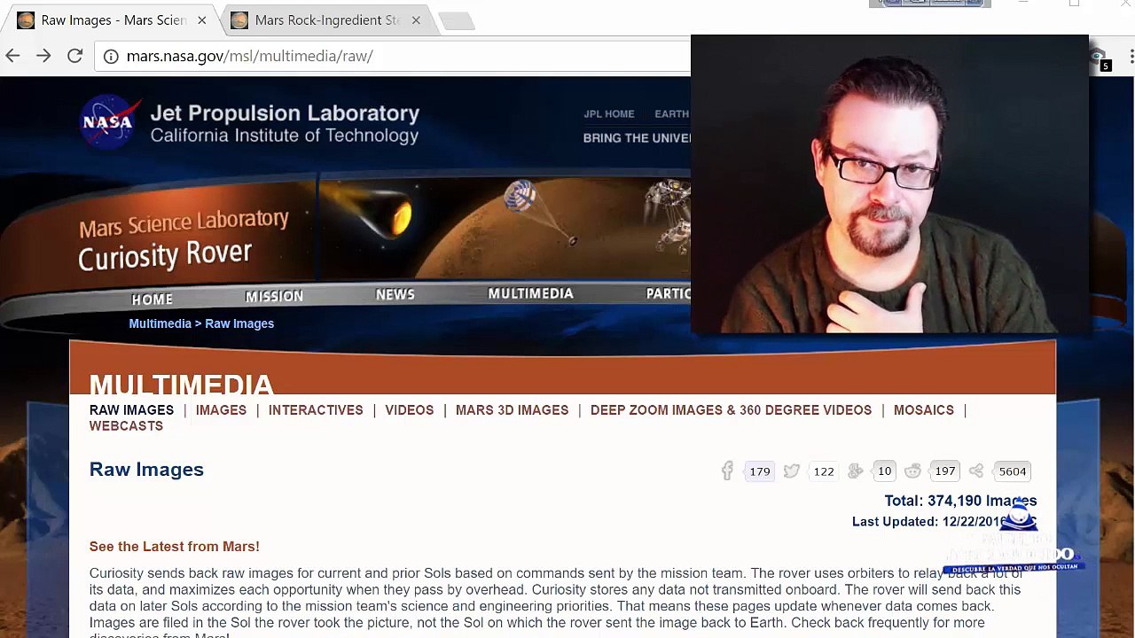
Task: Go back using the browser back arrow
Action: (x=12, y=56)
